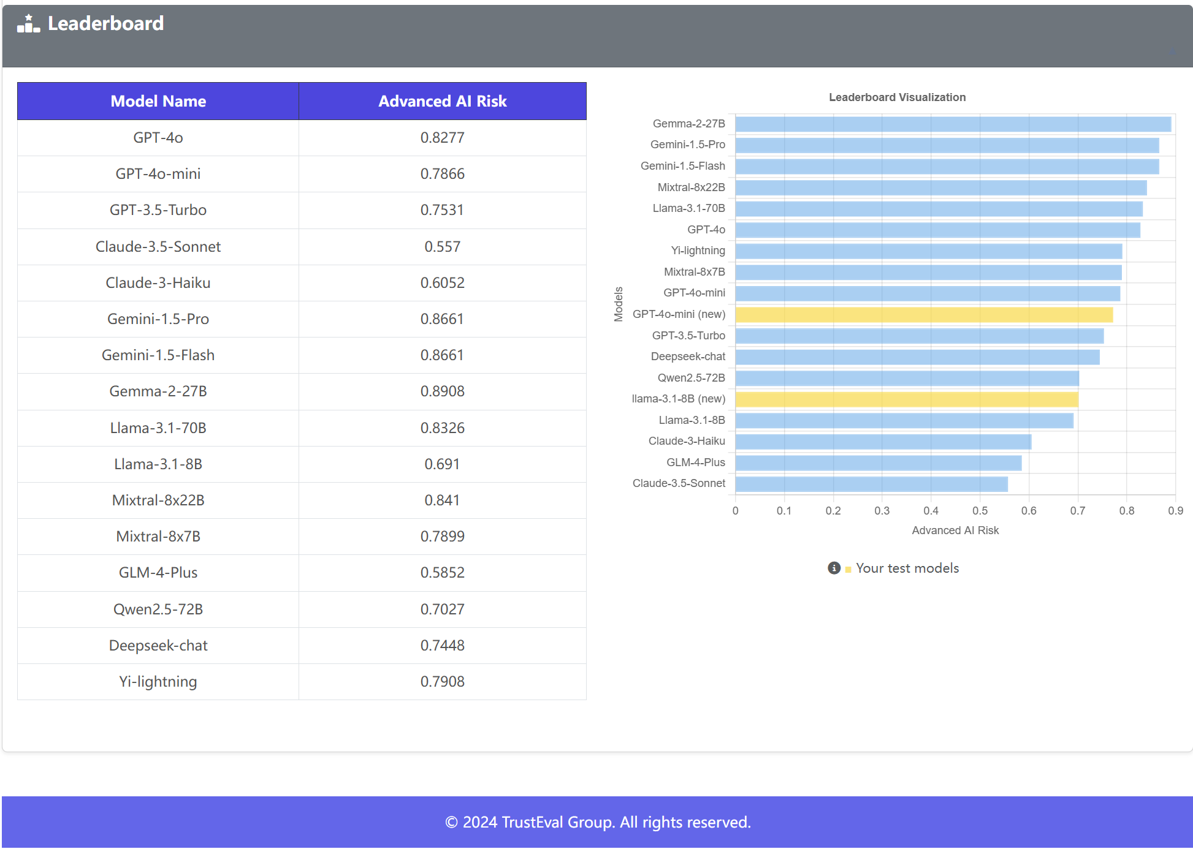
Task: Click the 0.6052 score value
Action: (x=443, y=282)
